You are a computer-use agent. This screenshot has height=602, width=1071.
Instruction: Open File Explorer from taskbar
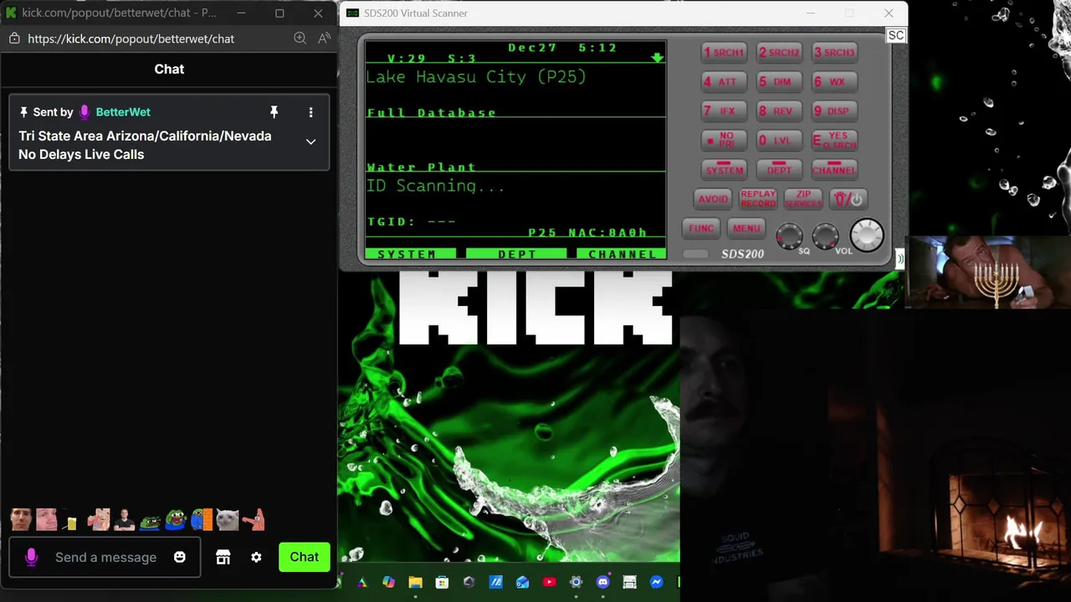point(415,582)
